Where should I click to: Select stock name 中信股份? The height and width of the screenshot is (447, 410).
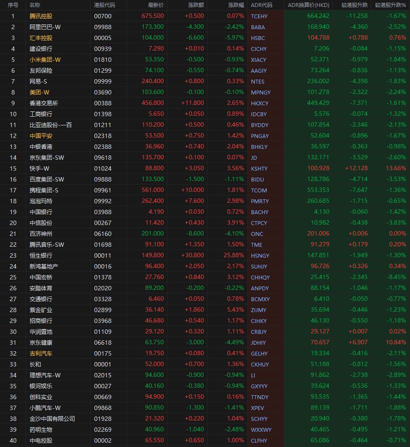tap(41, 223)
